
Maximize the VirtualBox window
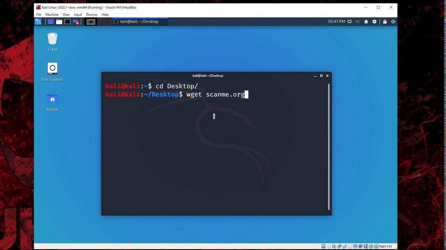click(378, 7)
